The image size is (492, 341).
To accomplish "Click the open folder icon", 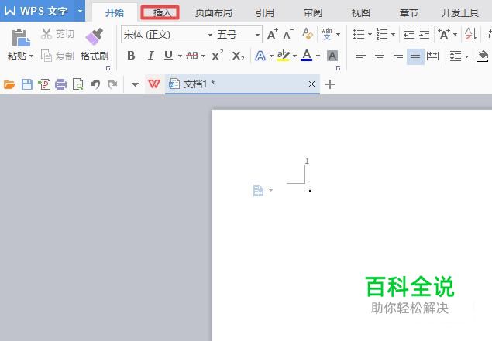I will pos(9,84).
